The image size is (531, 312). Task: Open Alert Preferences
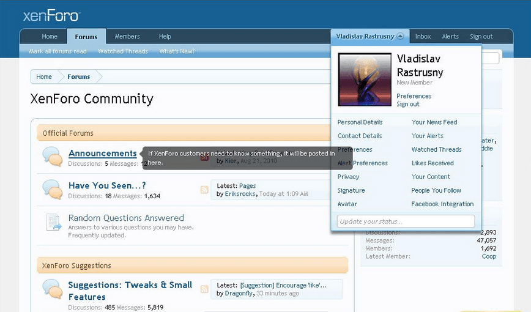pos(362,163)
